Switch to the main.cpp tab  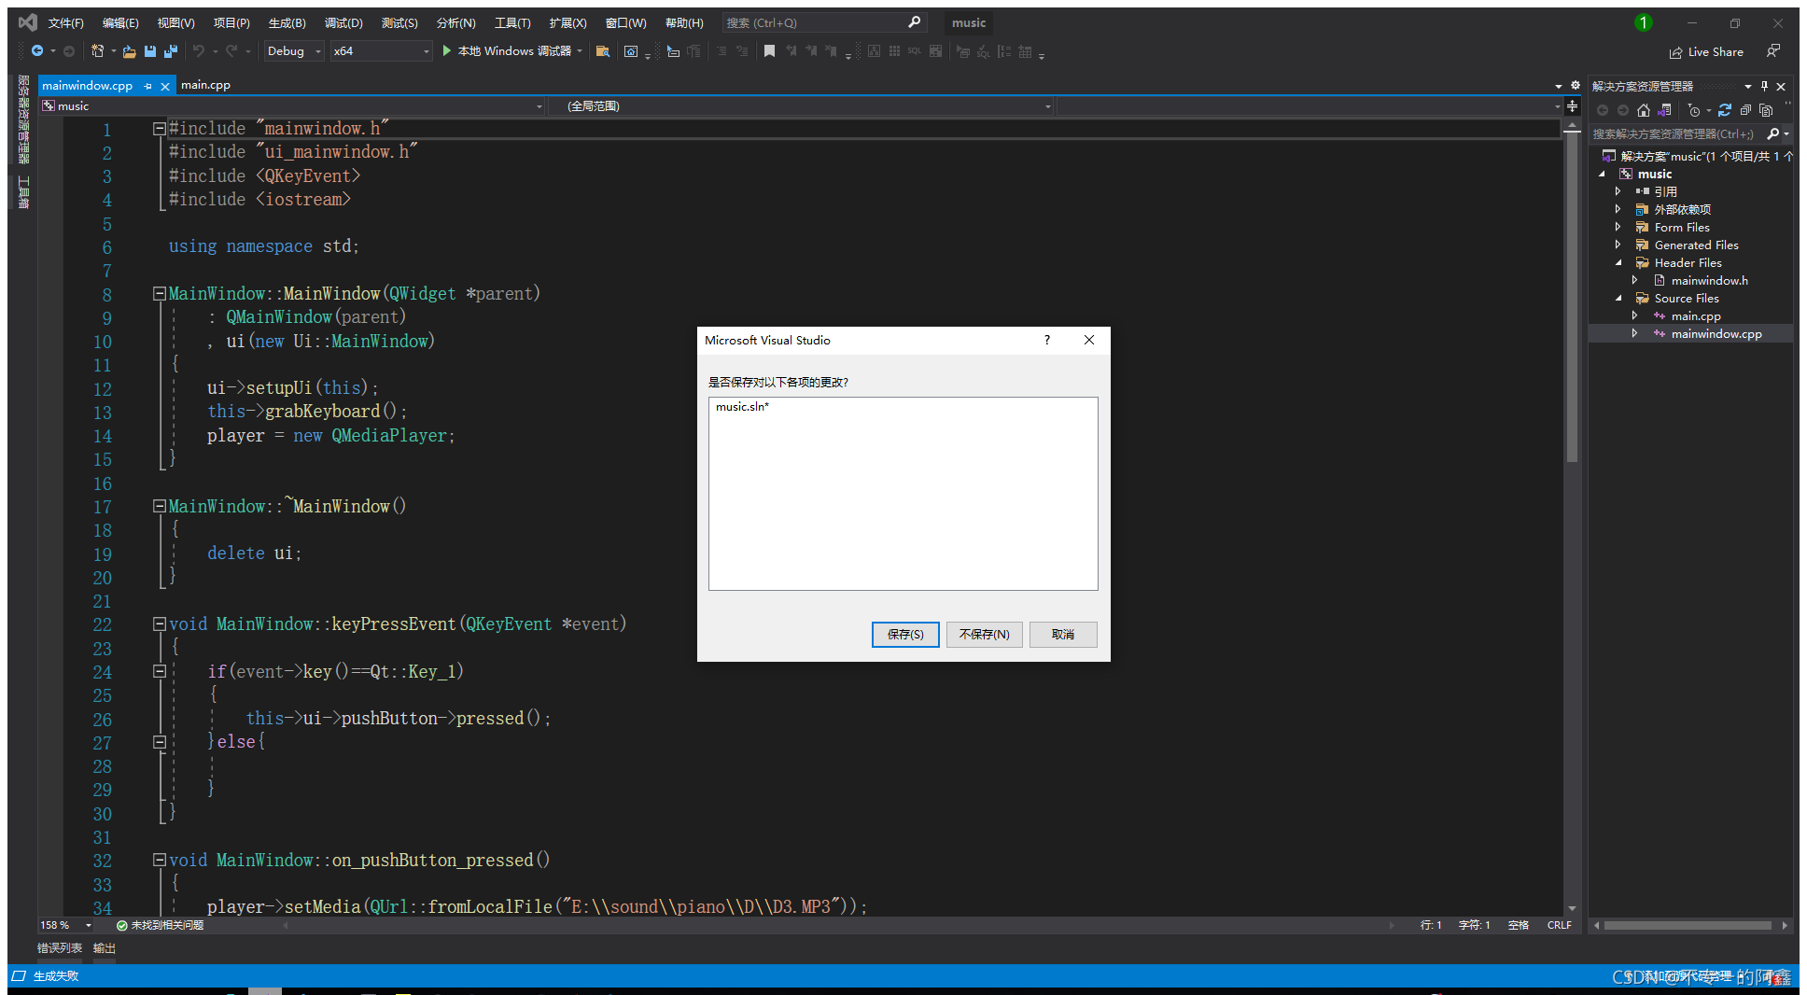pyautogui.click(x=205, y=85)
